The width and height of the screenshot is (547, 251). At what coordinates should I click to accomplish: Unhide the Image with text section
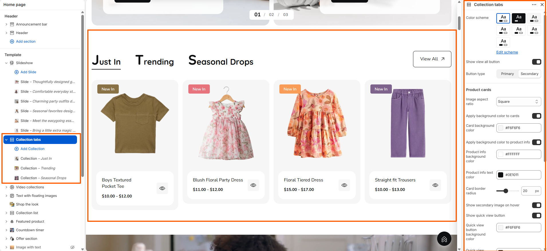click(x=72, y=247)
